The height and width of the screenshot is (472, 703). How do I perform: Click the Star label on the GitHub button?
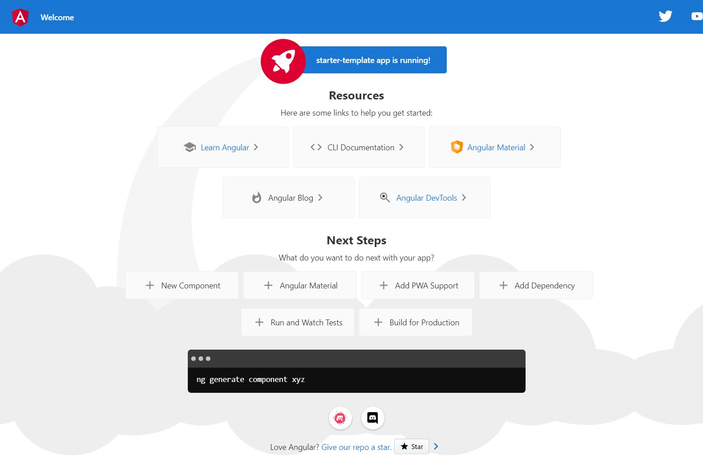(x=417, y=447)
